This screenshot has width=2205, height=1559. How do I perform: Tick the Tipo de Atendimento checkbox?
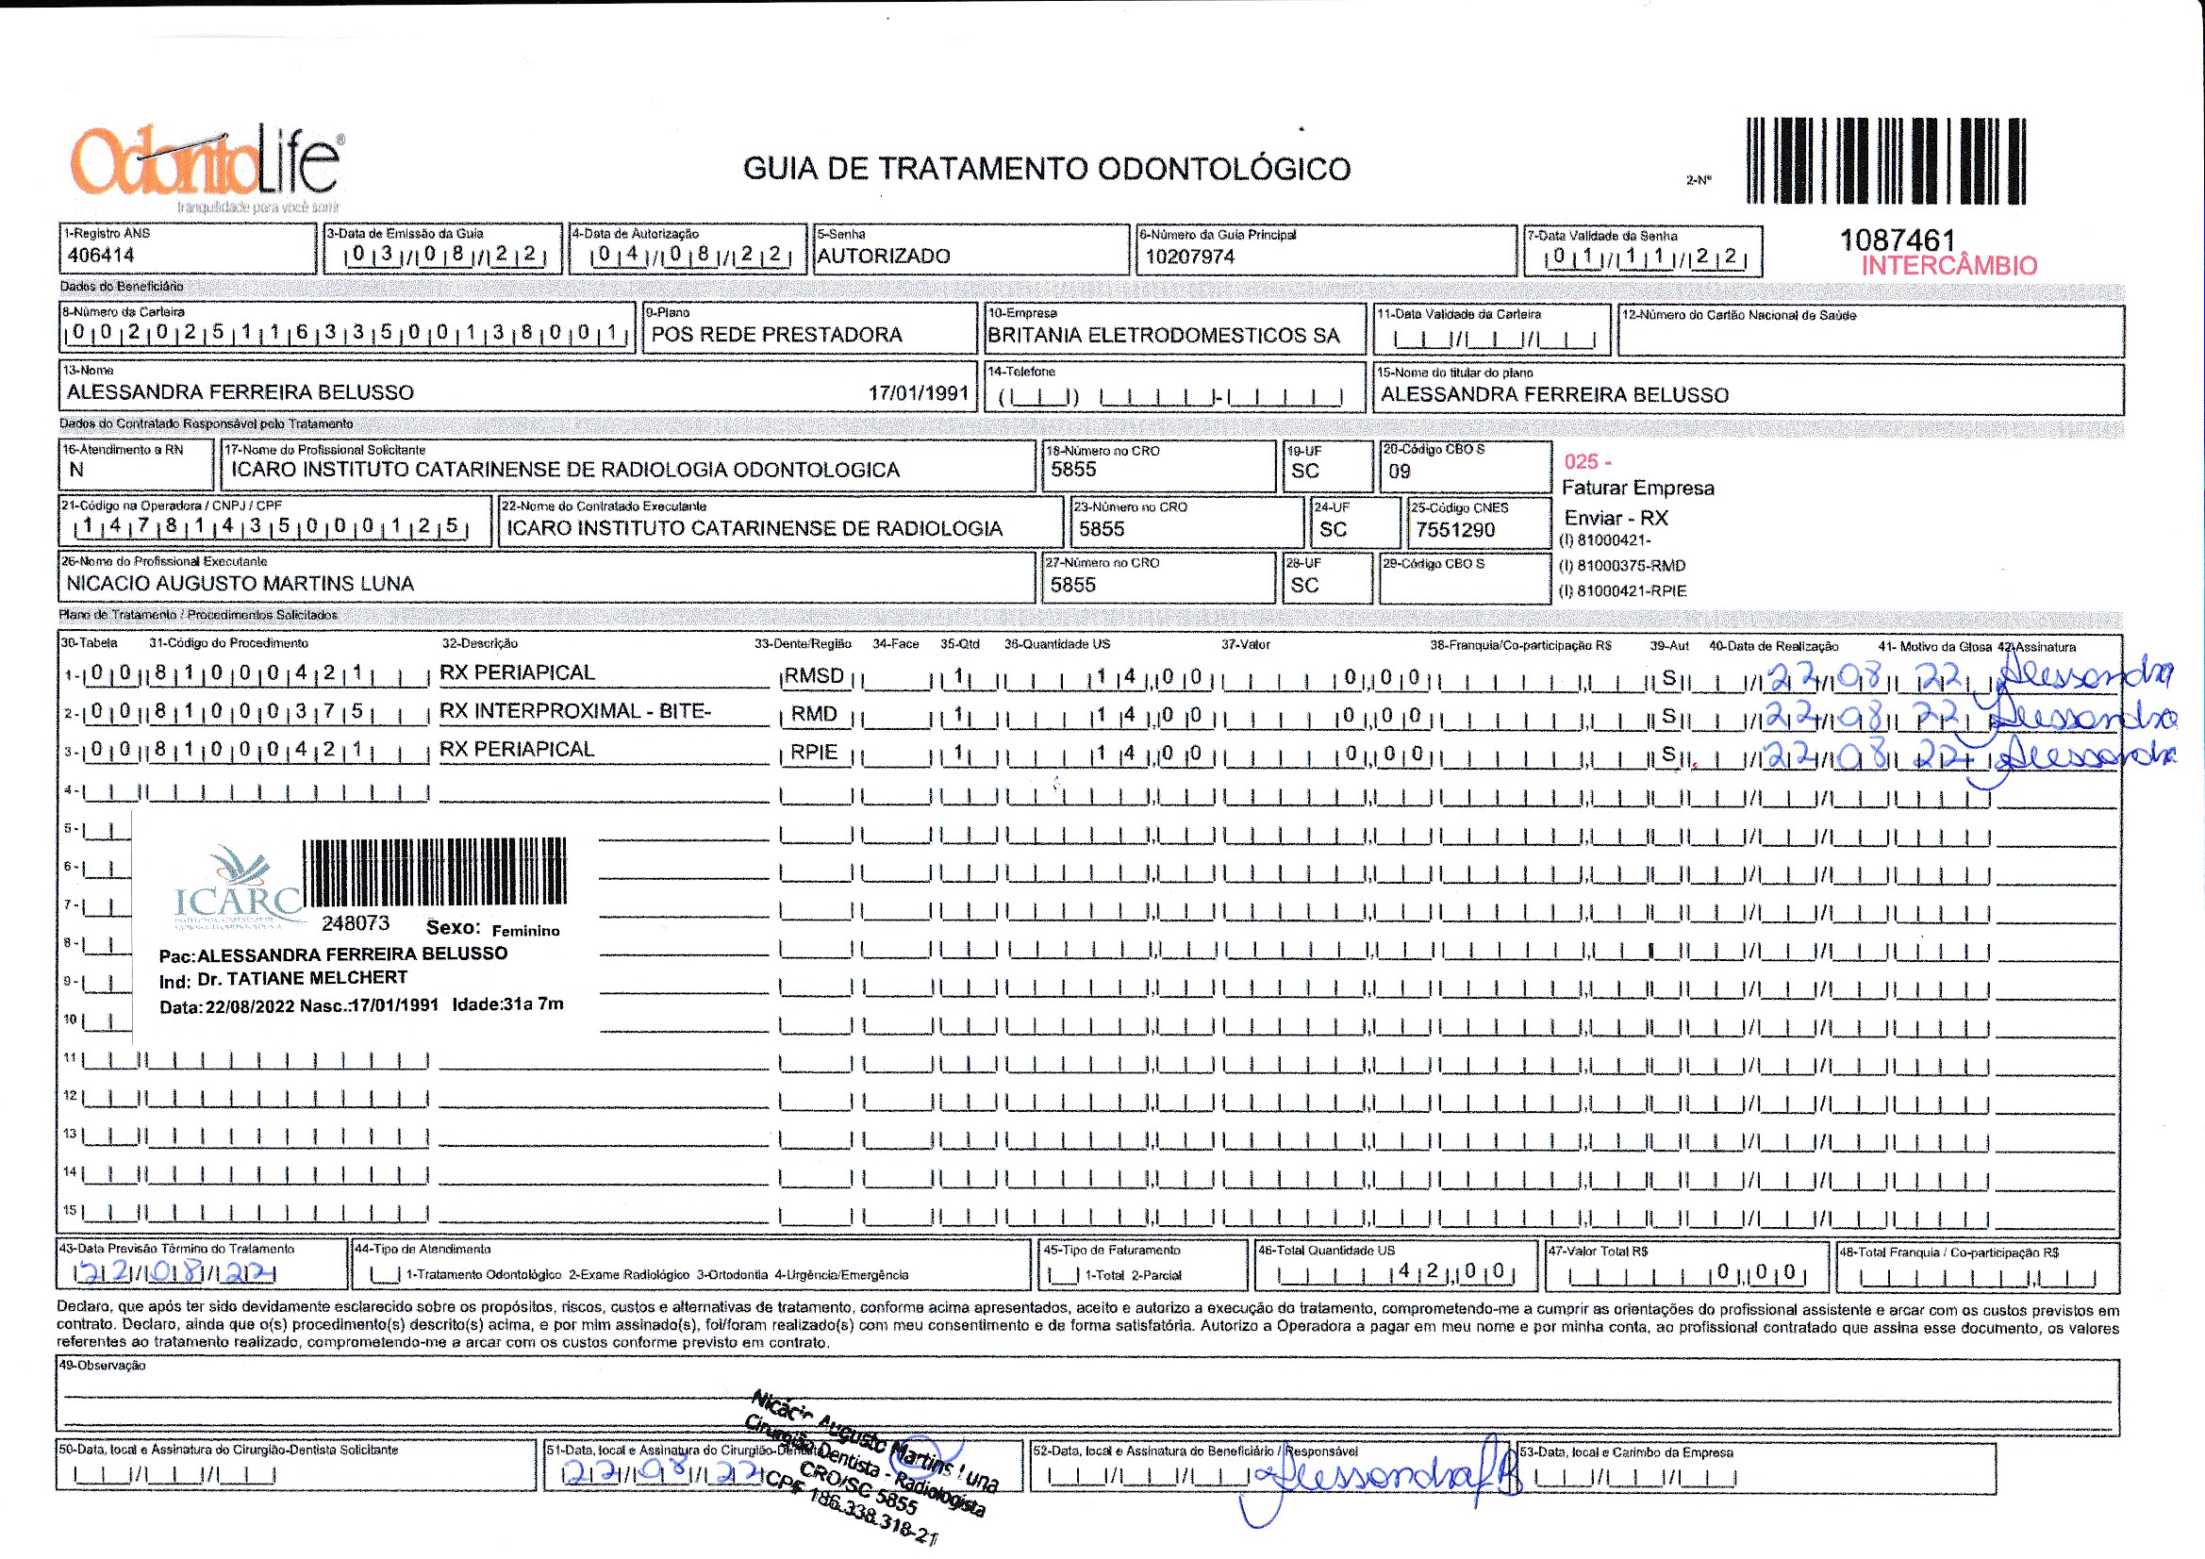(385, 1276)
